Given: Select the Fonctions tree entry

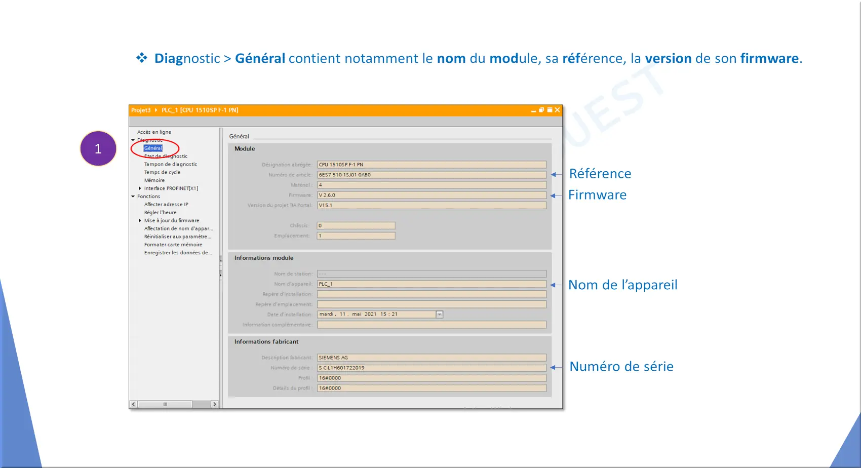Looking at the screenshot, I should pos(148,197).
